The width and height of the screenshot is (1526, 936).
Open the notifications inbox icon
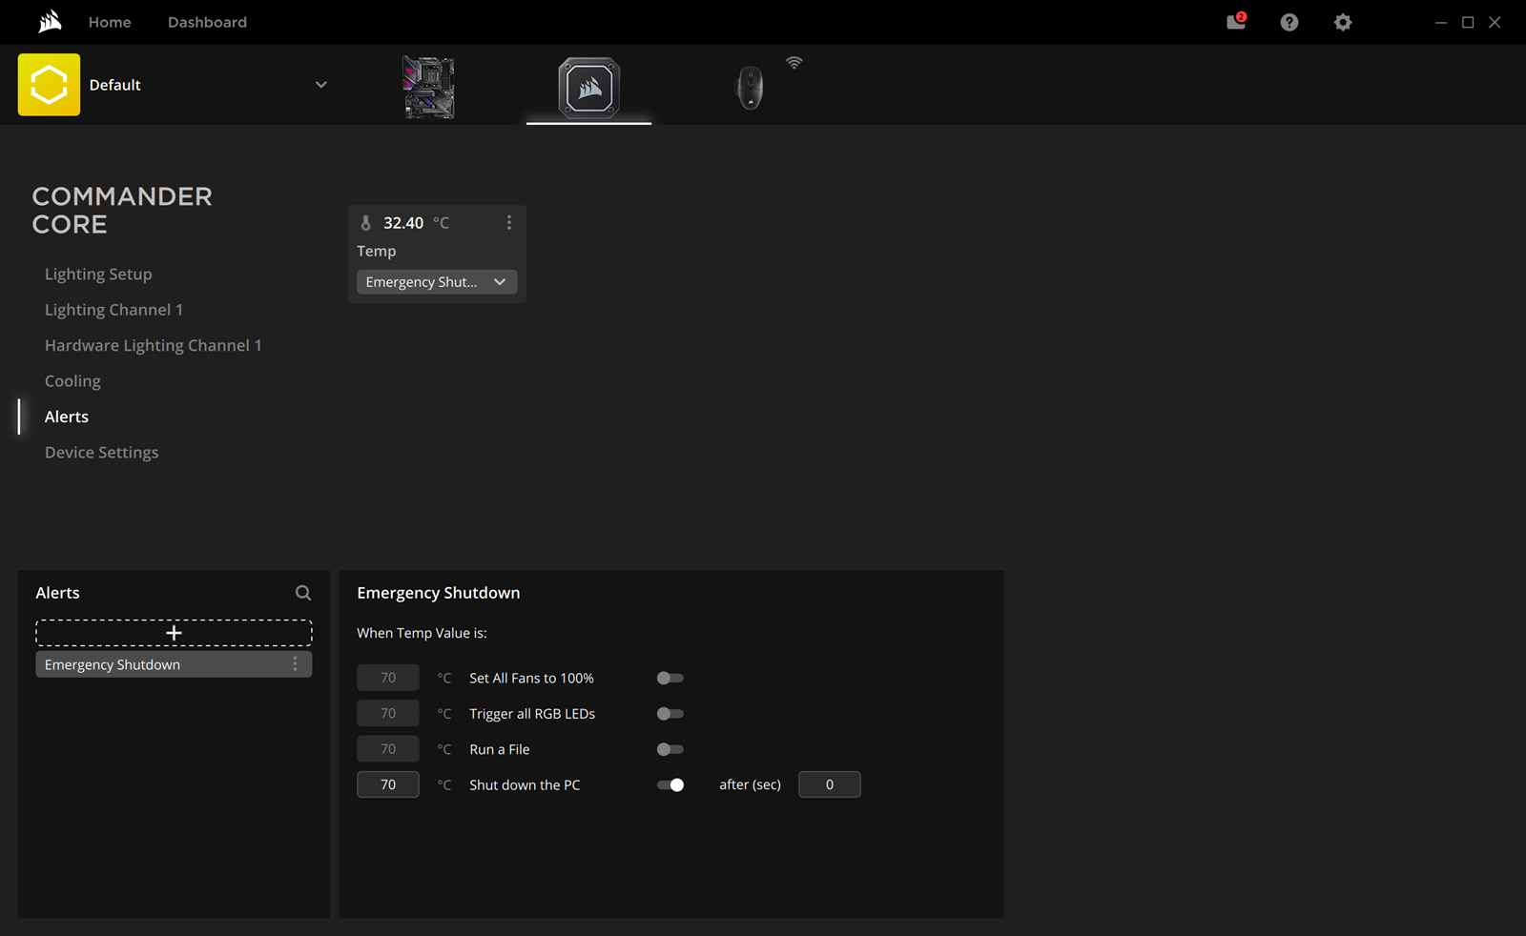1236,21
